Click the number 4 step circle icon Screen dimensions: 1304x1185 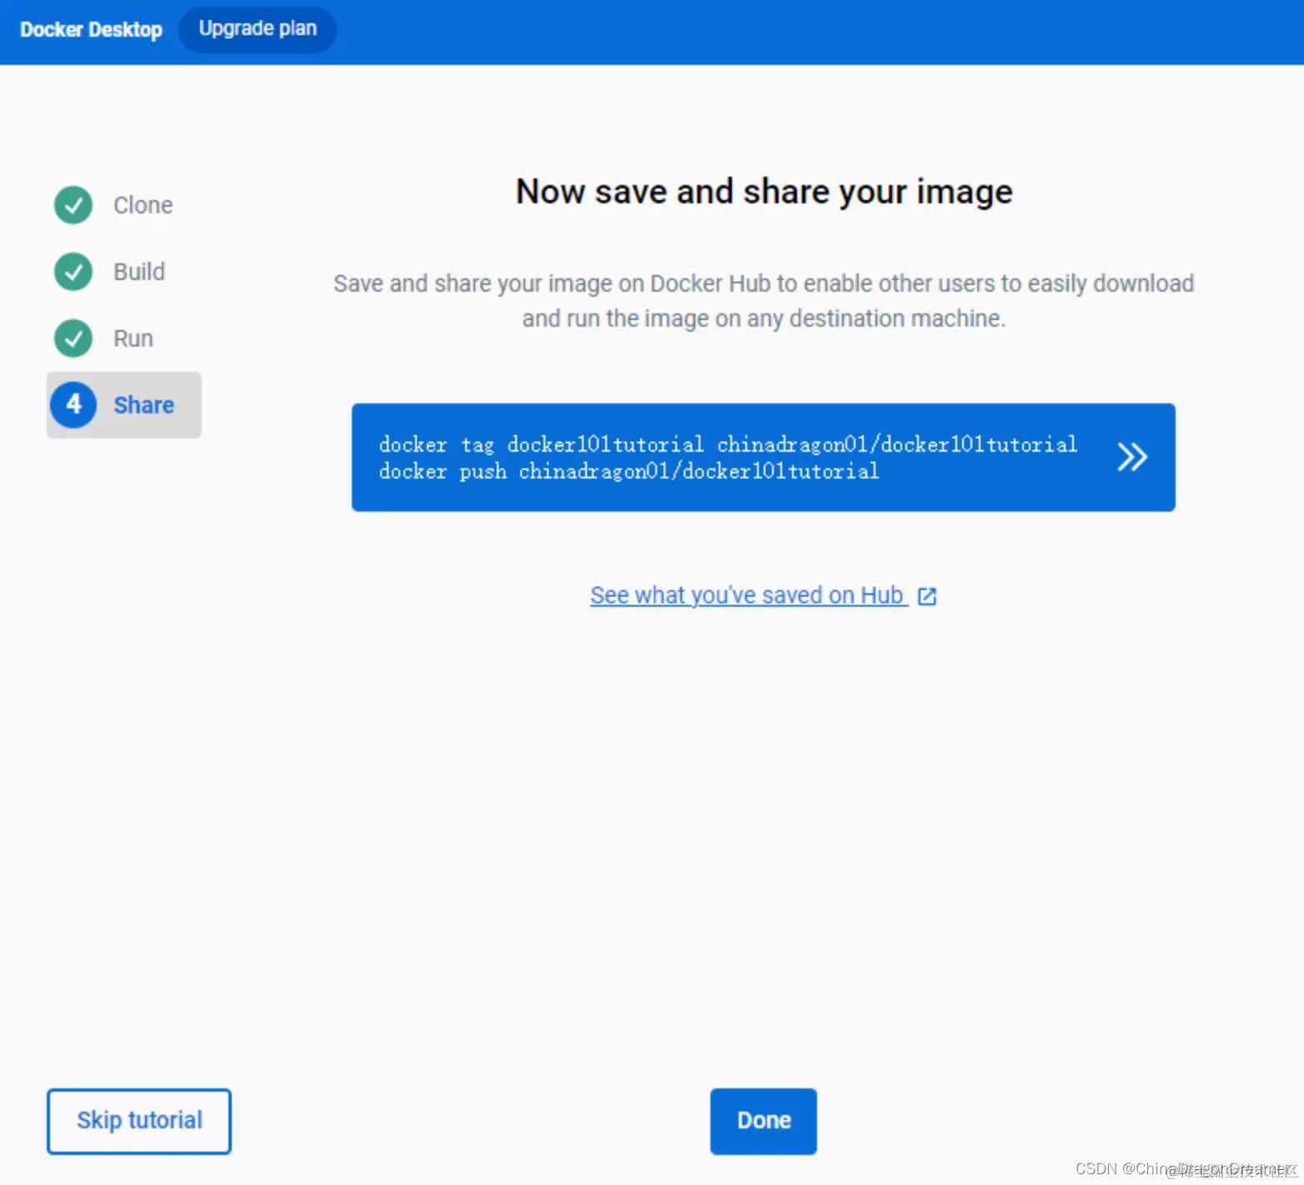(x=73, y=405)
